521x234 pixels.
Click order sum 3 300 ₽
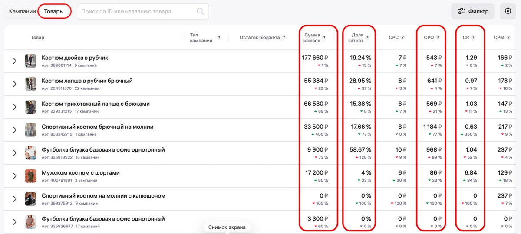(318, 218)
